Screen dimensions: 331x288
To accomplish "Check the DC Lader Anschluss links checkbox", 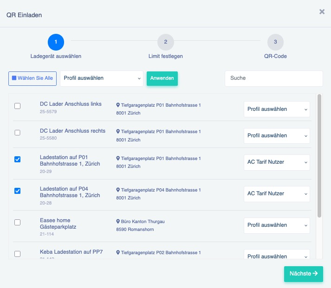I will (x=18, y=106).
